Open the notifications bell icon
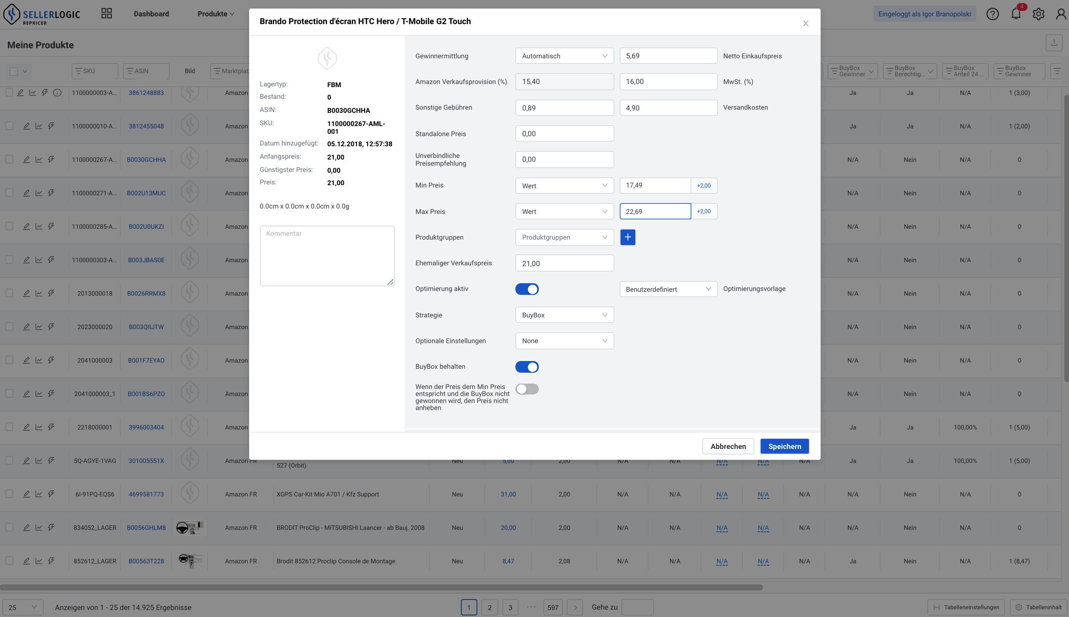1069x617 pixels. coord(1016,14)
